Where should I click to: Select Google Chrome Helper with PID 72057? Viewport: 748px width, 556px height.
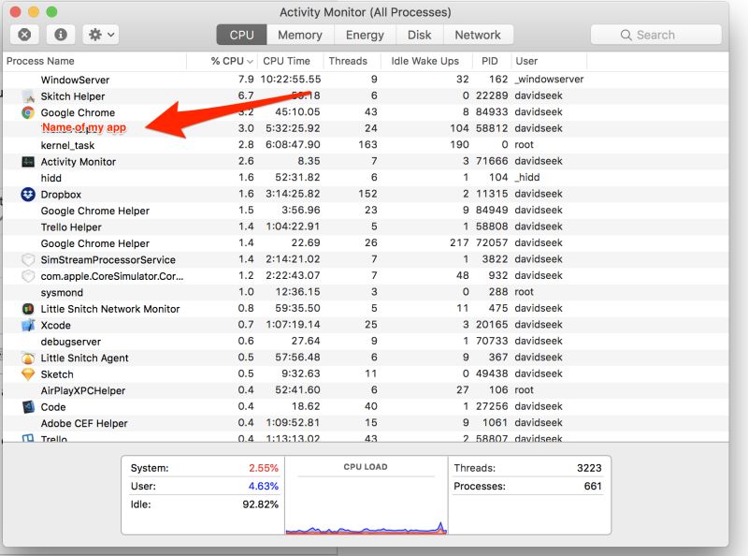pyautogui.click(x=366, y=243)
